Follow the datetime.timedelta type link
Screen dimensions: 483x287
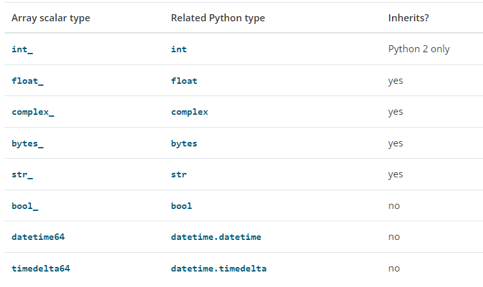click(x=219, y=268)
